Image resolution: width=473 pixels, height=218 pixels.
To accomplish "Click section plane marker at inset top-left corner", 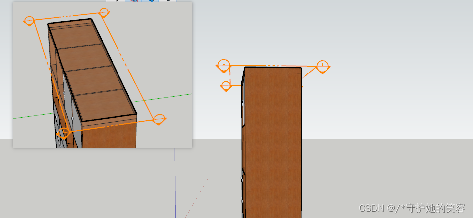I will coord(29,21).
